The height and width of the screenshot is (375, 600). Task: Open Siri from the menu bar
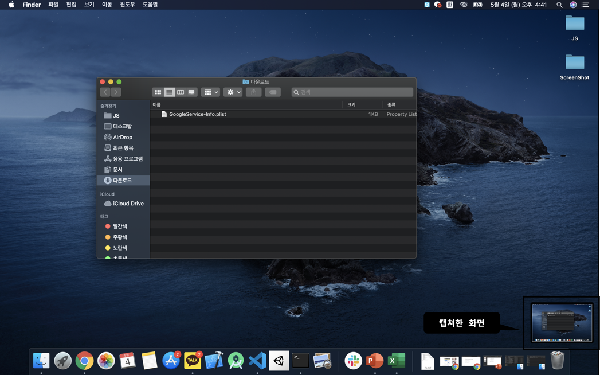pos(573,5)
